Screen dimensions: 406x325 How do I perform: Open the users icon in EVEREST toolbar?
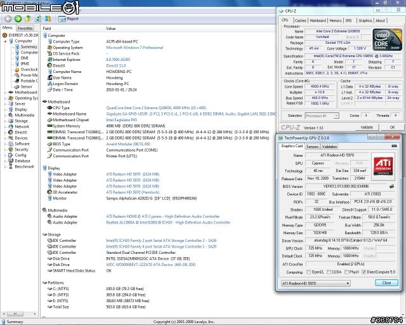click(48, 18)
